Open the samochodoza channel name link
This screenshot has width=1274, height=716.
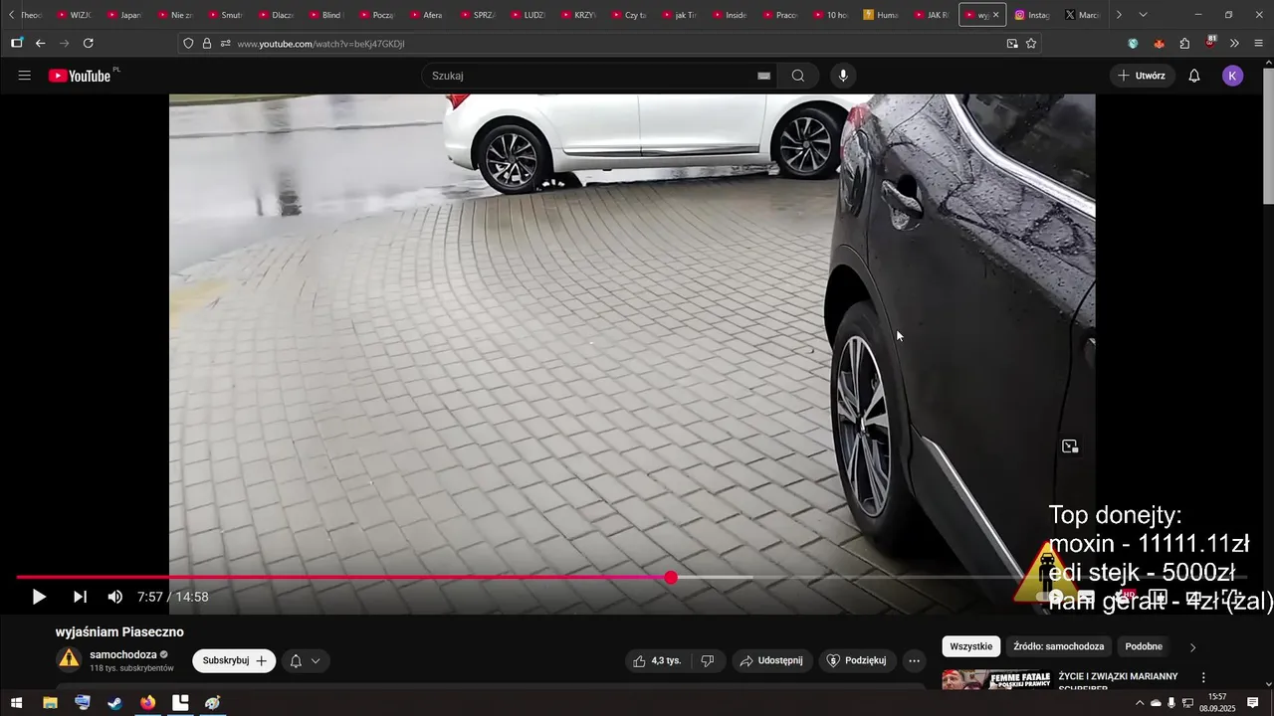pos(123,654)
